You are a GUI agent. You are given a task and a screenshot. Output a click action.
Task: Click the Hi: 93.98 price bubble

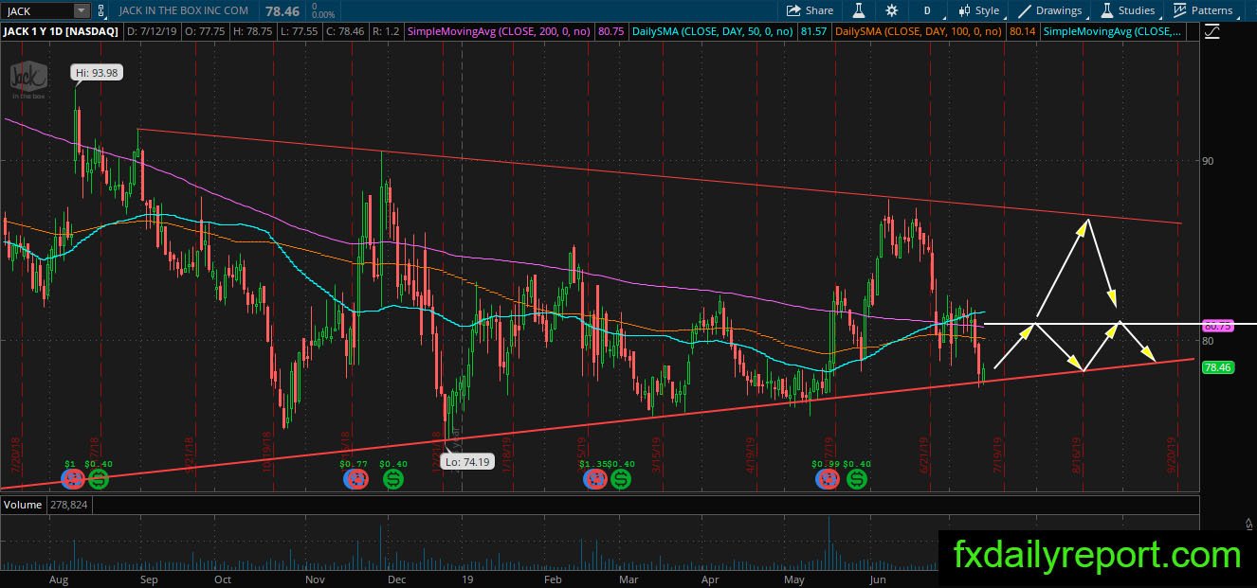[x=97, y=72]
